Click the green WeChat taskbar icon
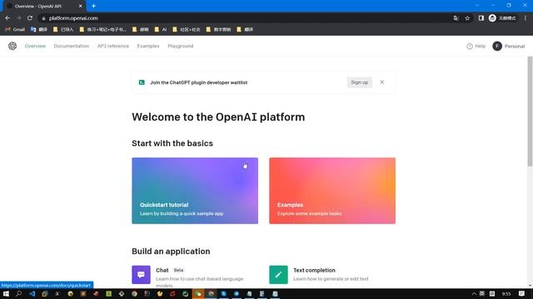The image size is (533, 299). (x=198, y=293)
